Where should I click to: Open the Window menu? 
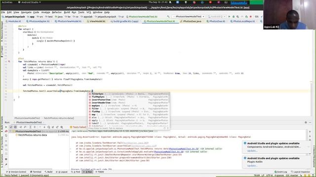(x=98, y=12)
